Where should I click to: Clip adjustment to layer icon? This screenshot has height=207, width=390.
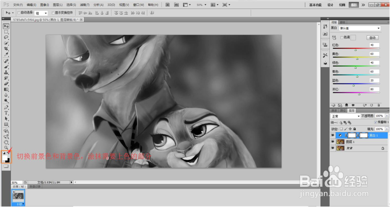[346, 105]
